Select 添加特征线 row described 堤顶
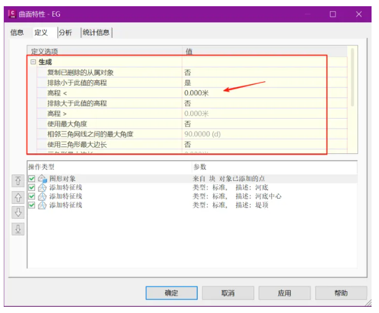Image resolution: width=379 pixels, height=313 pixels. (66, 205)
